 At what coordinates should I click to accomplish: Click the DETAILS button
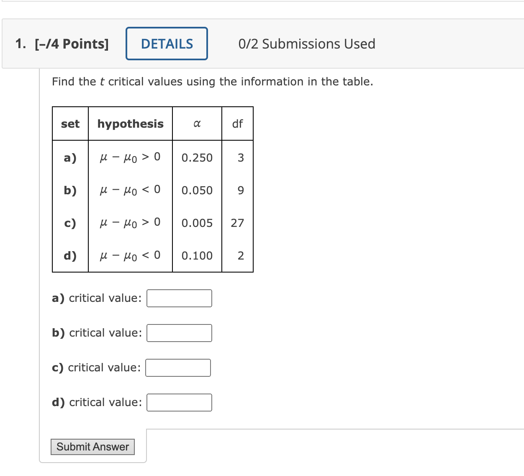click(x=166, y=43)
